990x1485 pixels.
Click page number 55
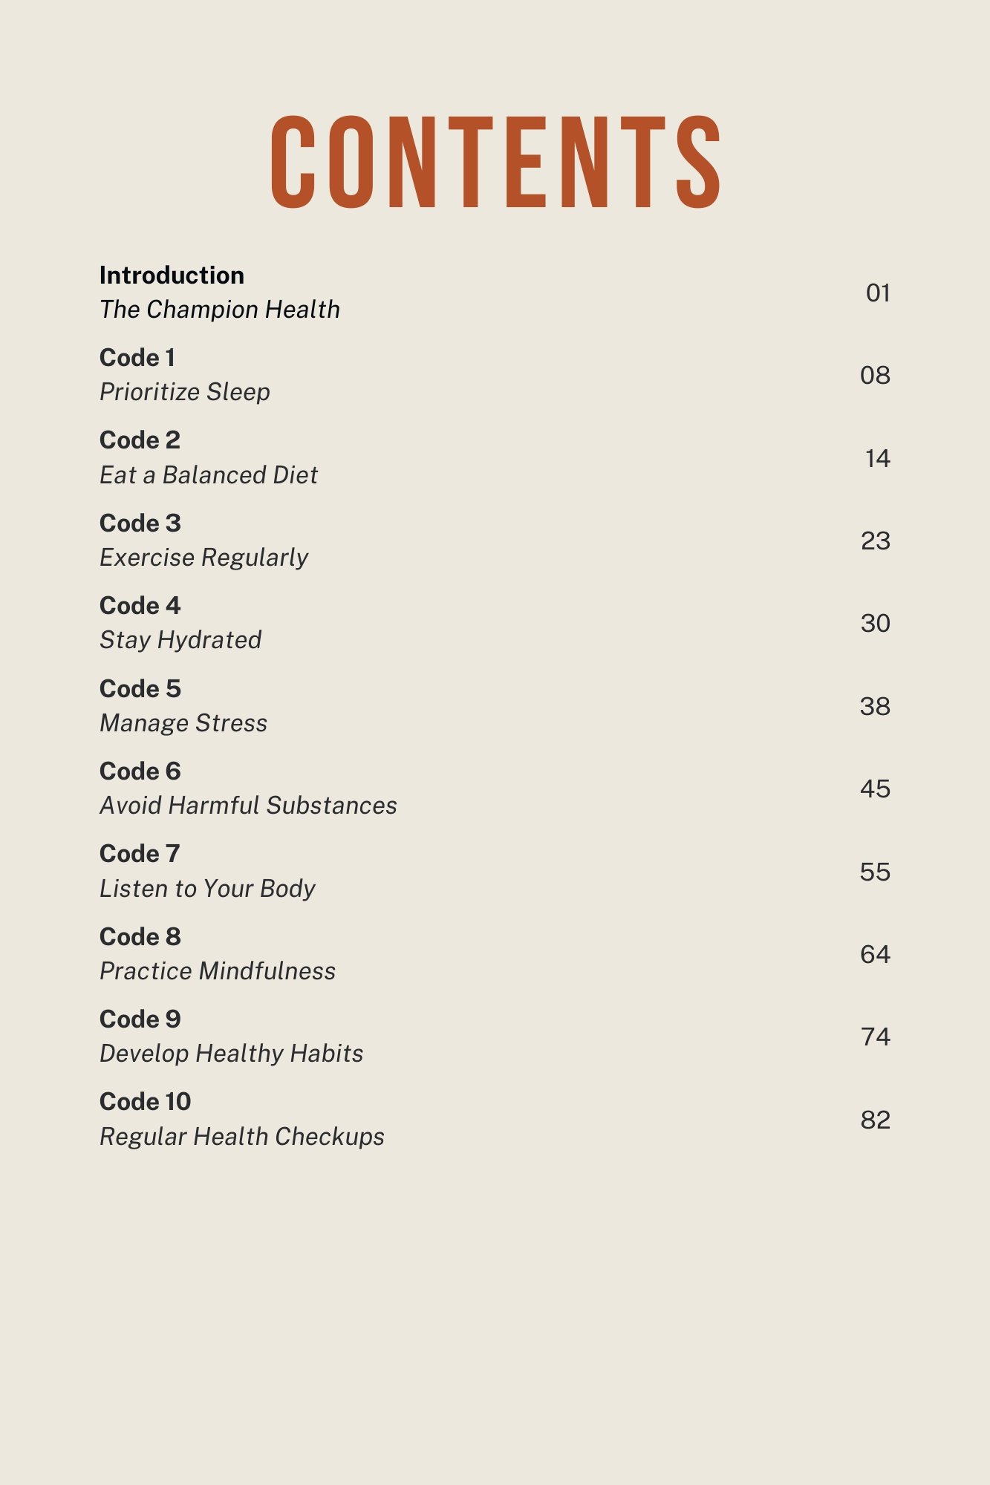875,872
